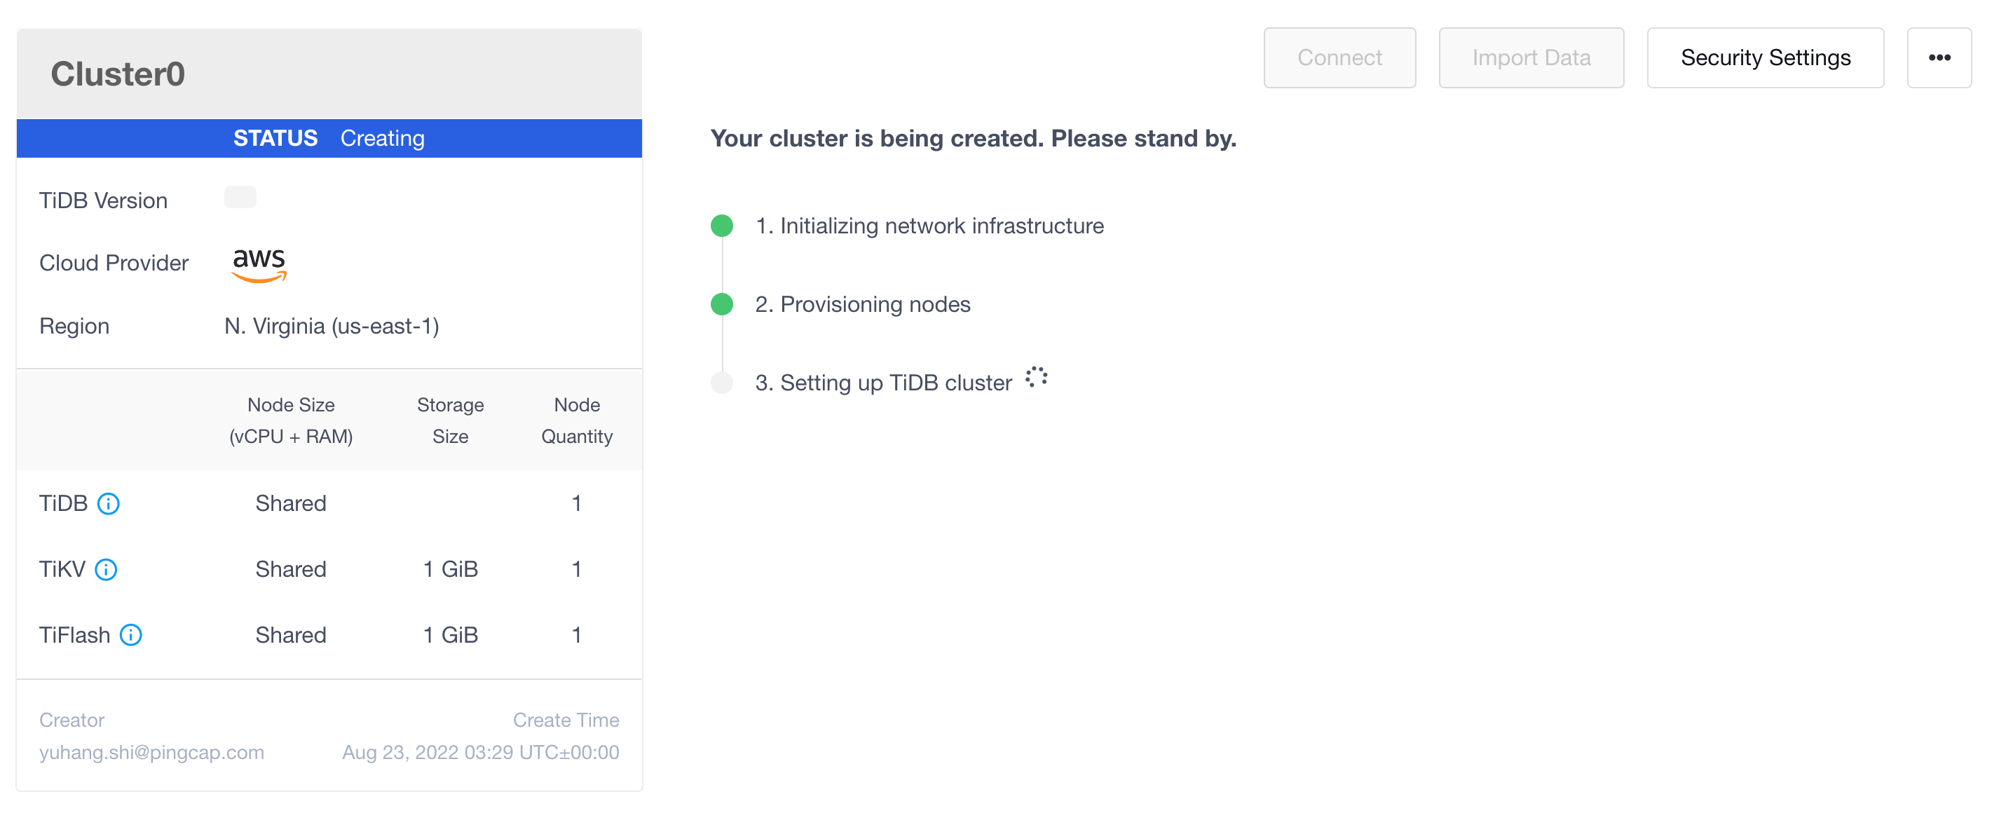Click the TiDB info icon
This screenshot has height=813, width=2006.
(108, 504)
